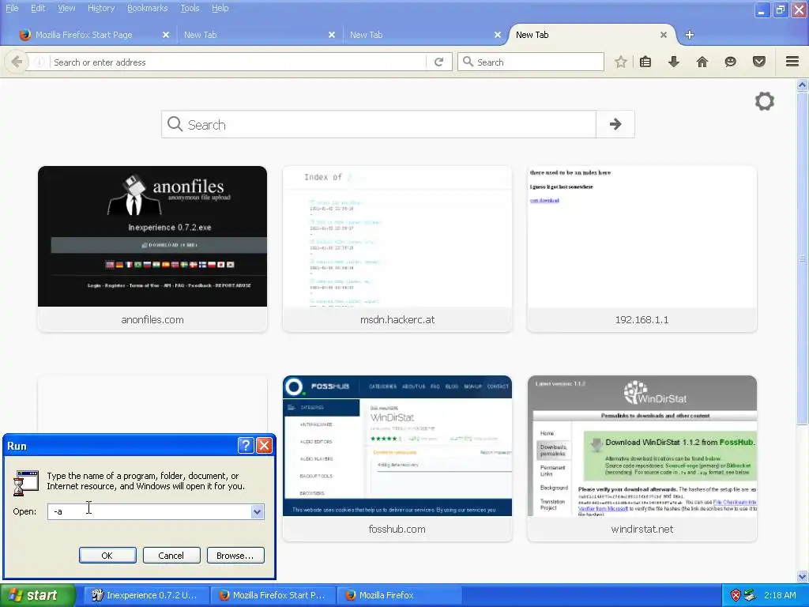Click the page scrollbar down arrow

[x=803, y=576]
